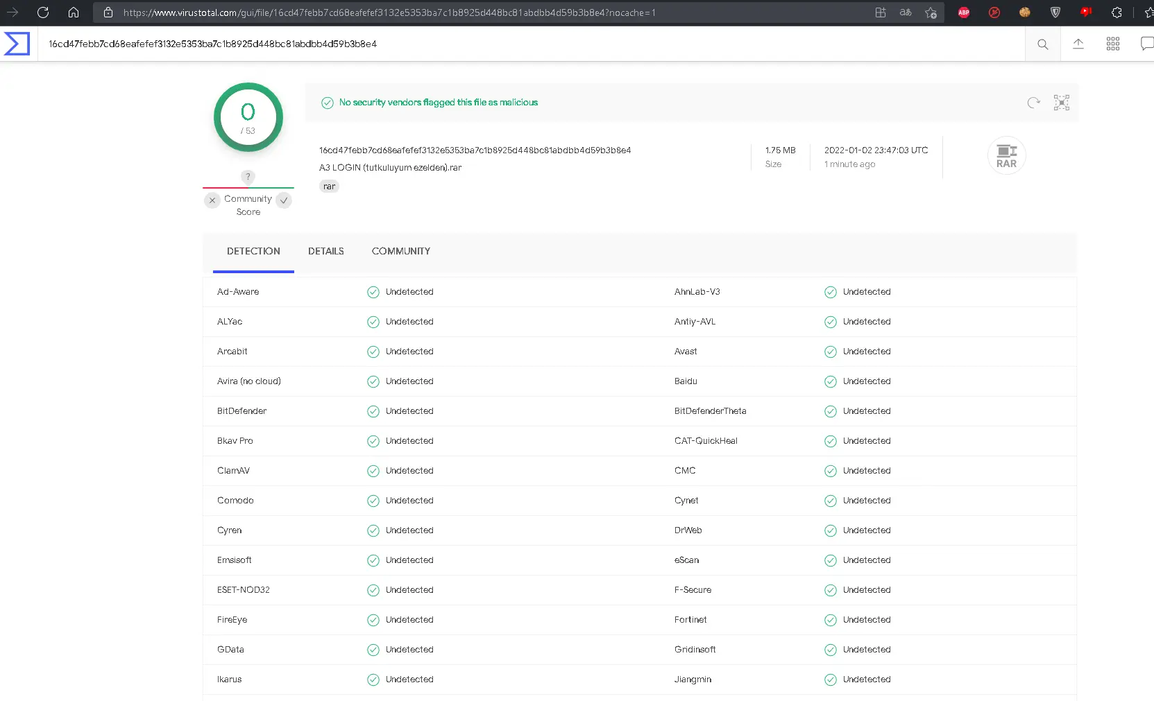Reload page using browser refresh icon

[x=43, y=12]
